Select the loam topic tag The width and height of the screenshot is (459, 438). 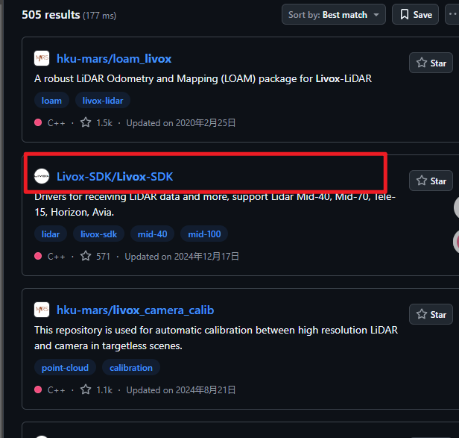pos(51,101)
